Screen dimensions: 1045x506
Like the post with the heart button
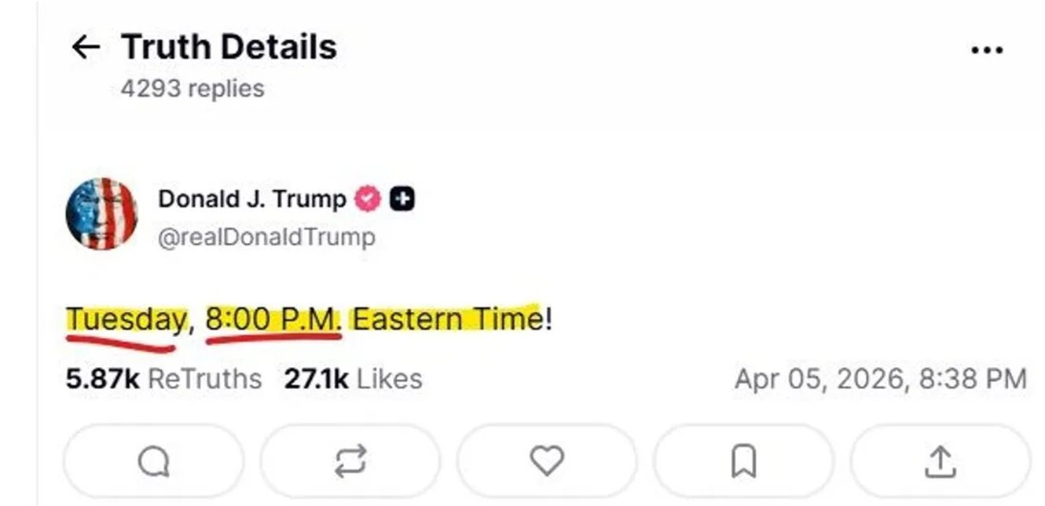tap(547, 461)
